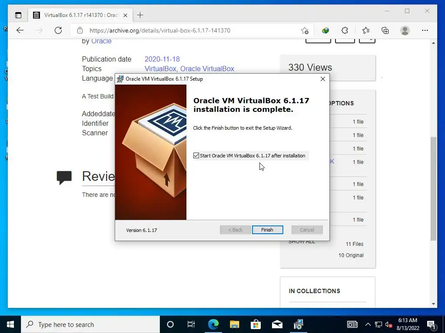The height and width of the screenshot is (333, 445).
Task: Open Task View on taskbar
Action: (x=191, y=324)
